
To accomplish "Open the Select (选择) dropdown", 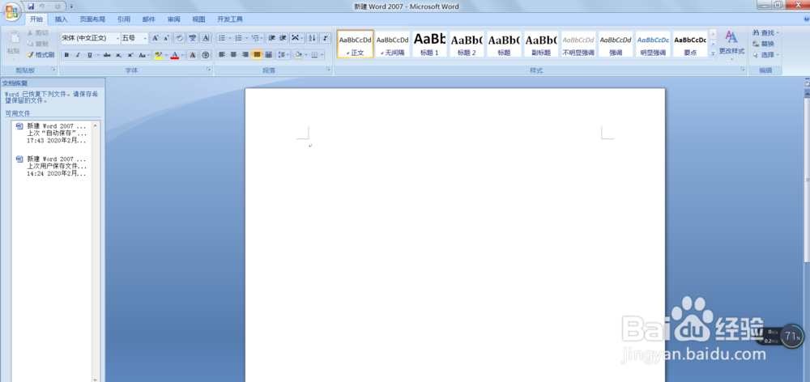I will 765,55.
